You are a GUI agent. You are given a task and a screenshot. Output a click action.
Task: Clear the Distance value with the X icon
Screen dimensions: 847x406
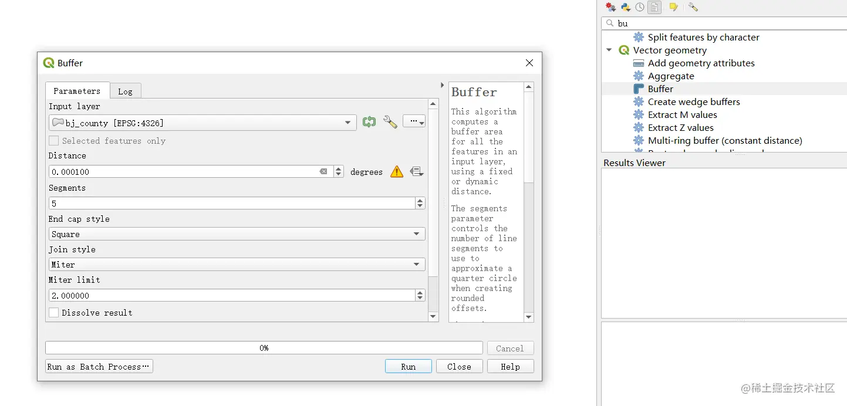pyautogui.click(x=323, y=172)
